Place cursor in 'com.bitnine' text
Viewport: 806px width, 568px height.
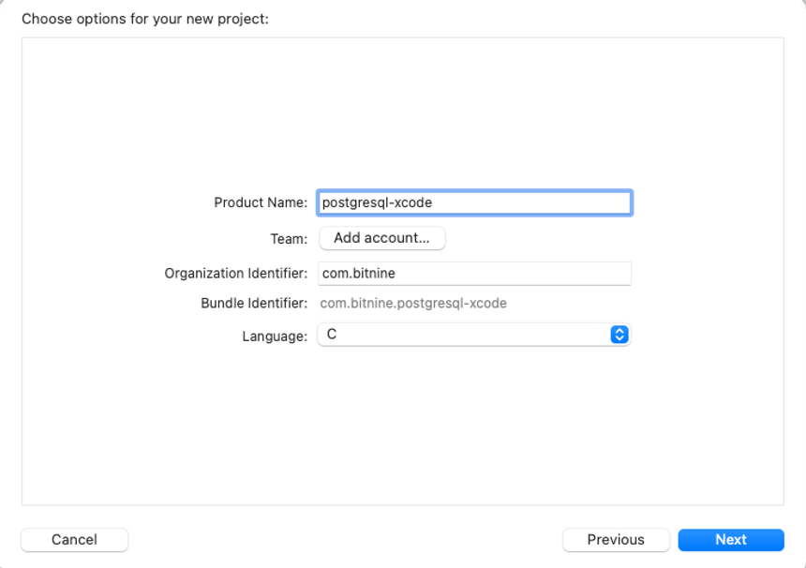pyautogui.click(x=359, y=274)
